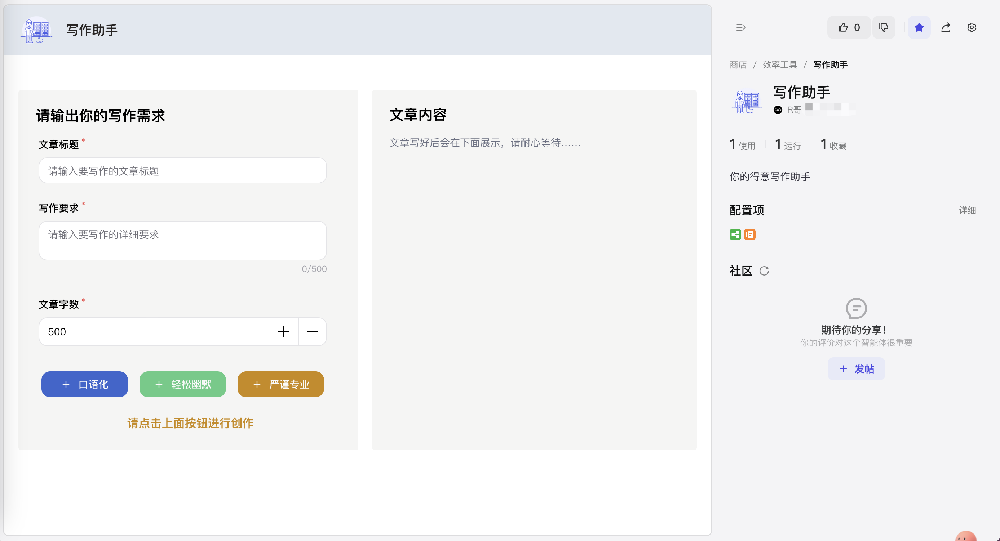Decrease 文章字数 with minus stepper
Viewport: 1000px width, 541px height.
click(312, 332)
